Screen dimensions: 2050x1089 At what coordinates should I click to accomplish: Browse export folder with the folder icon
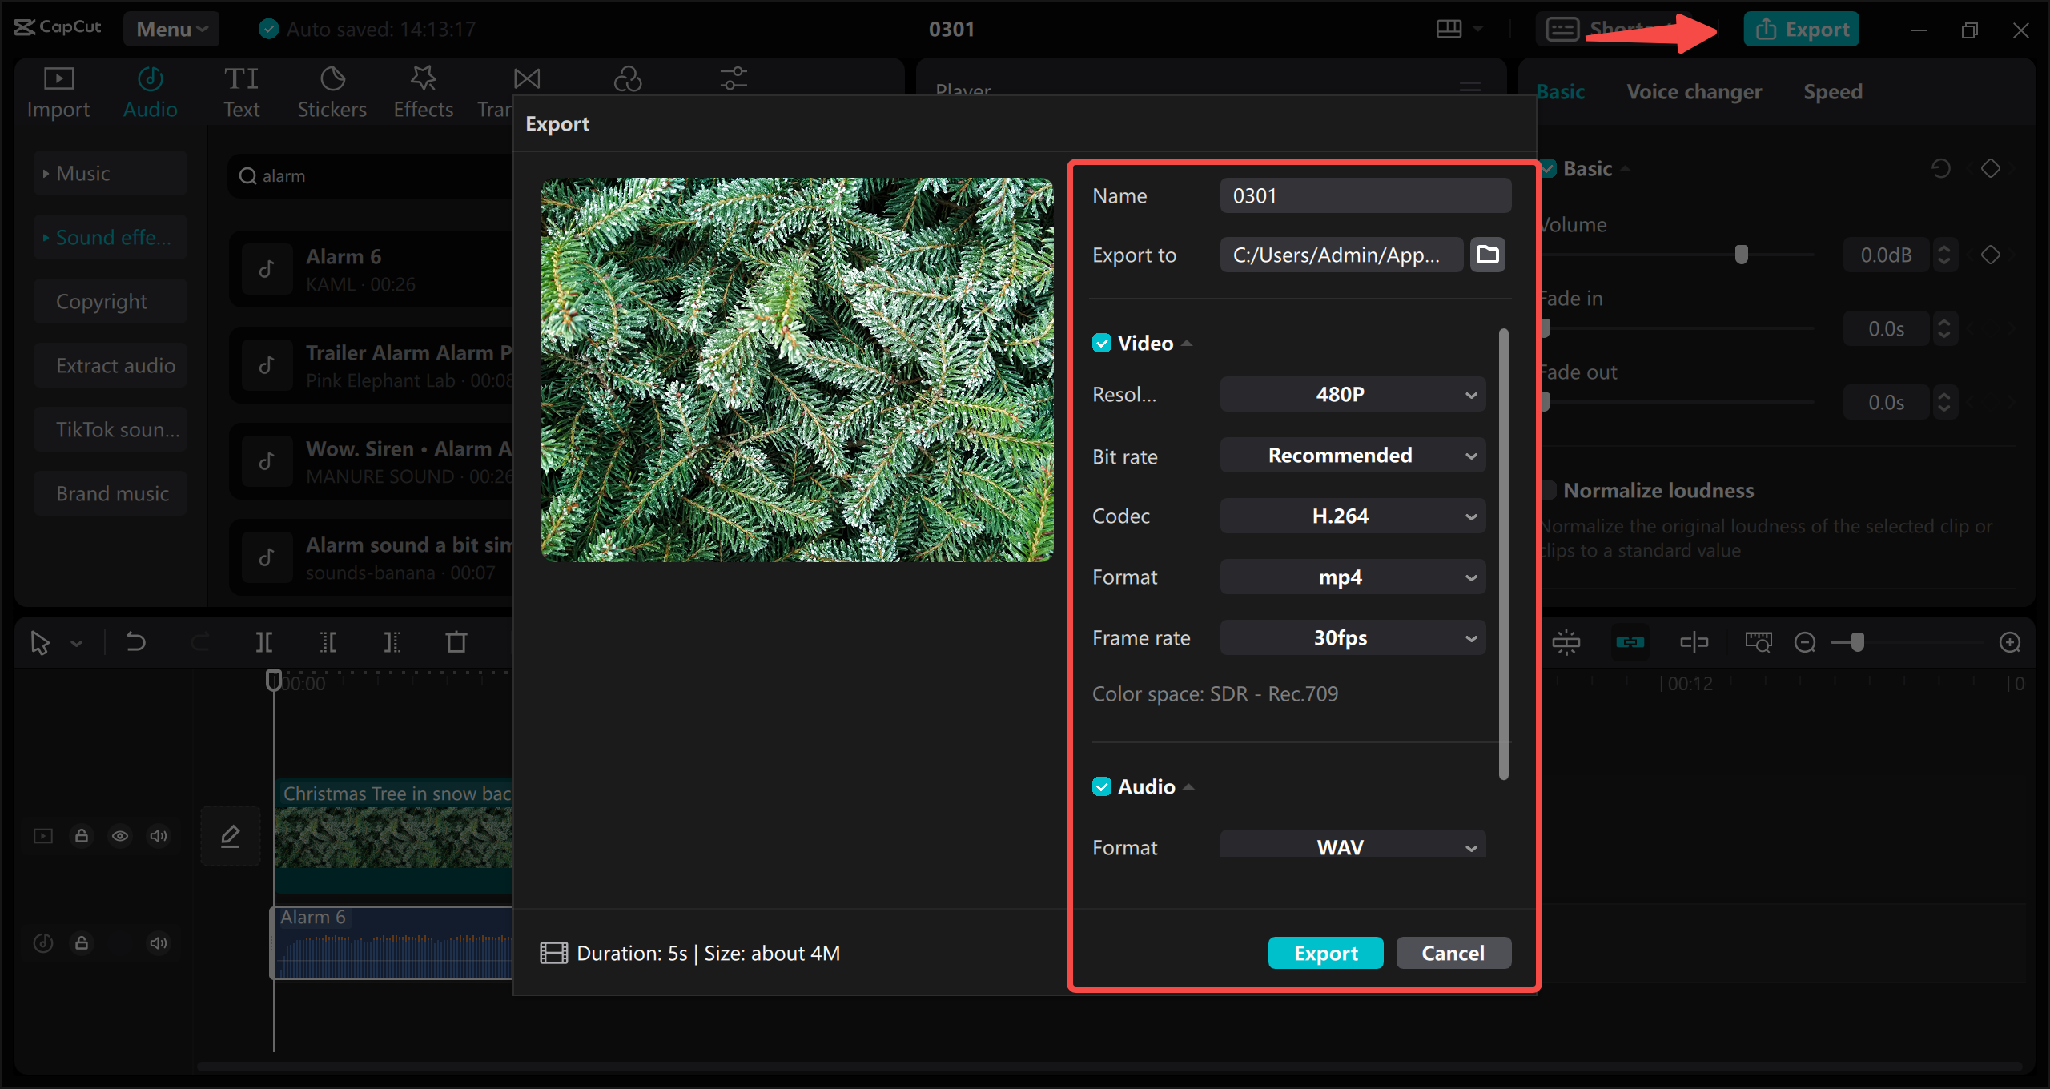click(x=1487, y=255)
